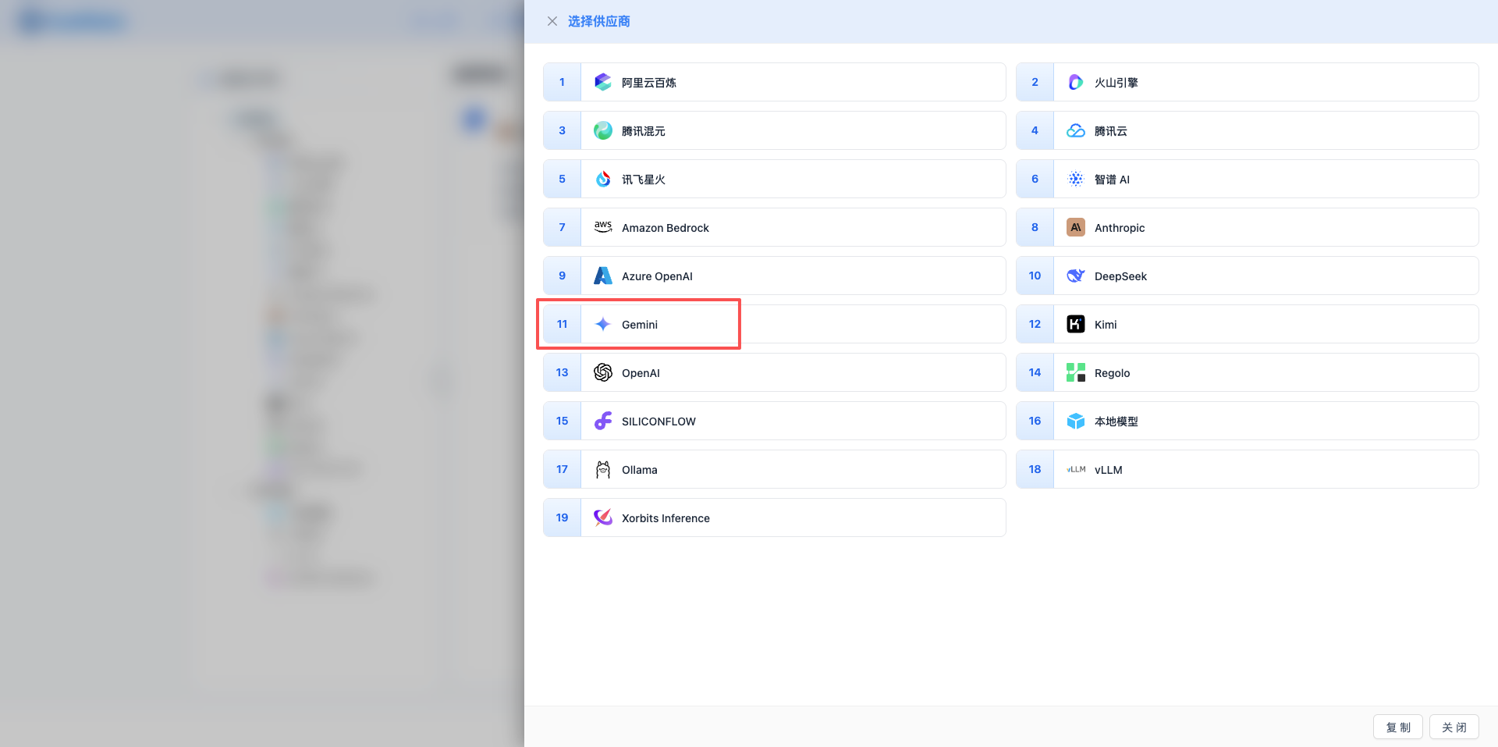Select the Ollama llama icon

coord(602,469)
